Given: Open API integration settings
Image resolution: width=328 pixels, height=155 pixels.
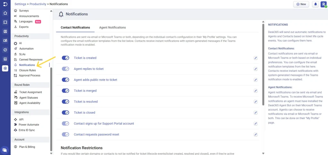Looking at the screenshot, I should pos(21,119).
